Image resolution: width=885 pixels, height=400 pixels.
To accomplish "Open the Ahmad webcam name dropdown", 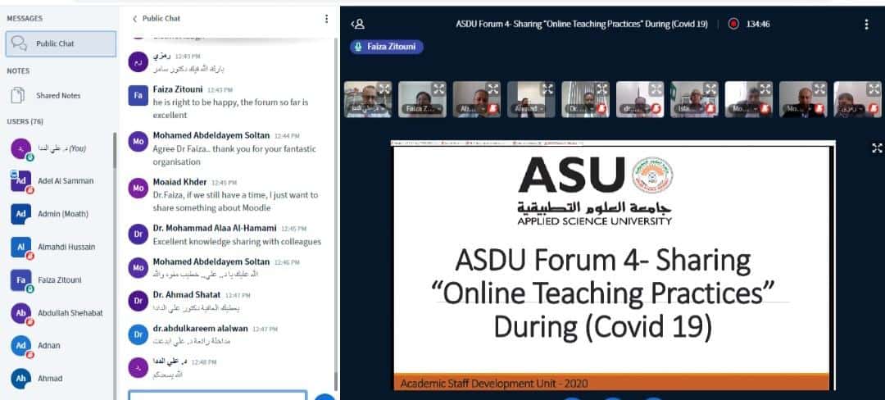I will pyautogui.click(x=529, y=108).
